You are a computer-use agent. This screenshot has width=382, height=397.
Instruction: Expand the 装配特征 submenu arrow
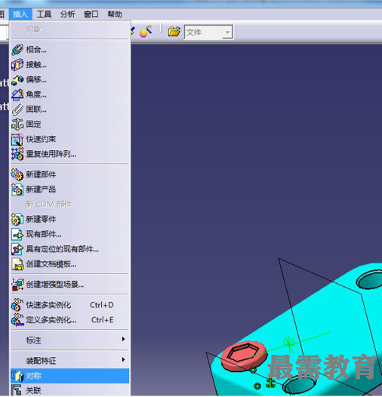(123, 359)
